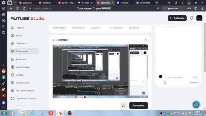Collapse the В эфире section
206x116 pixels.
tap(145, 40)
